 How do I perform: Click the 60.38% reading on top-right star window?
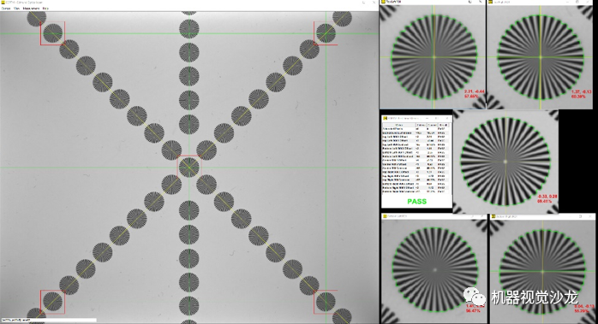[578, 97]
